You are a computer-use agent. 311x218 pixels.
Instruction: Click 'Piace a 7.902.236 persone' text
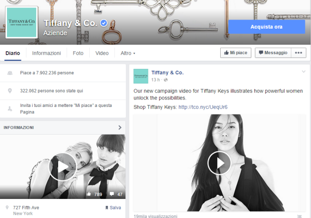(47, 73)
